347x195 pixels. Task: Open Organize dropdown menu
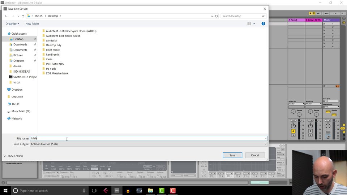(x=12, y=24)
